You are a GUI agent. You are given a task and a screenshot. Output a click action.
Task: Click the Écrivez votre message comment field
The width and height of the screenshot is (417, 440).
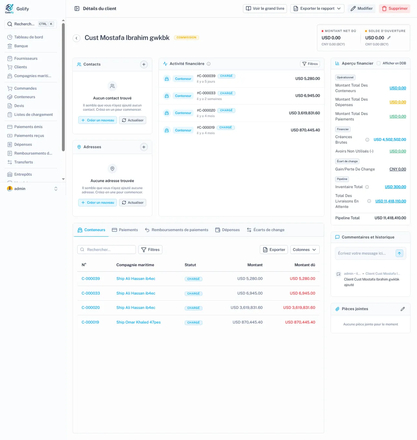click(x=365, y=253)
